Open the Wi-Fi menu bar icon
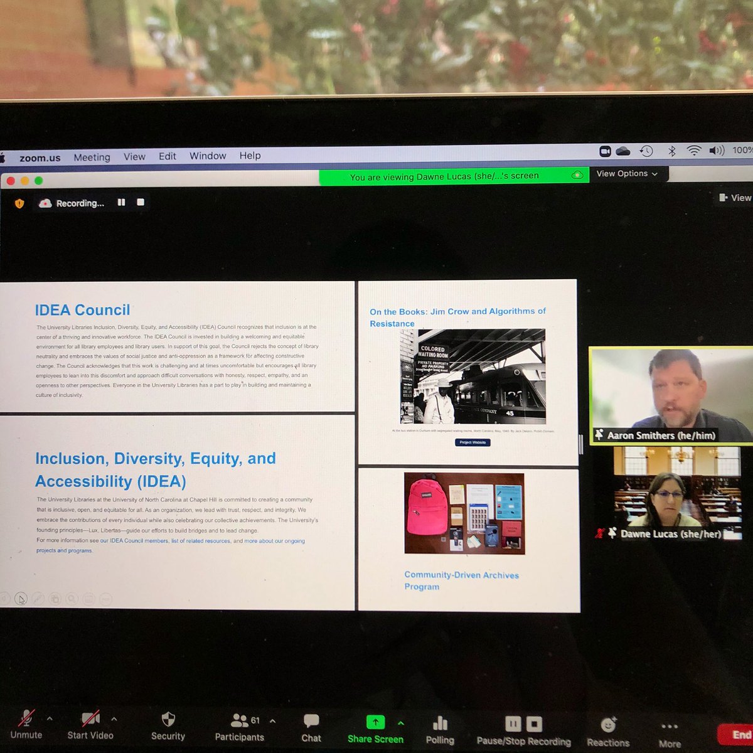 [x=694, y=151]
